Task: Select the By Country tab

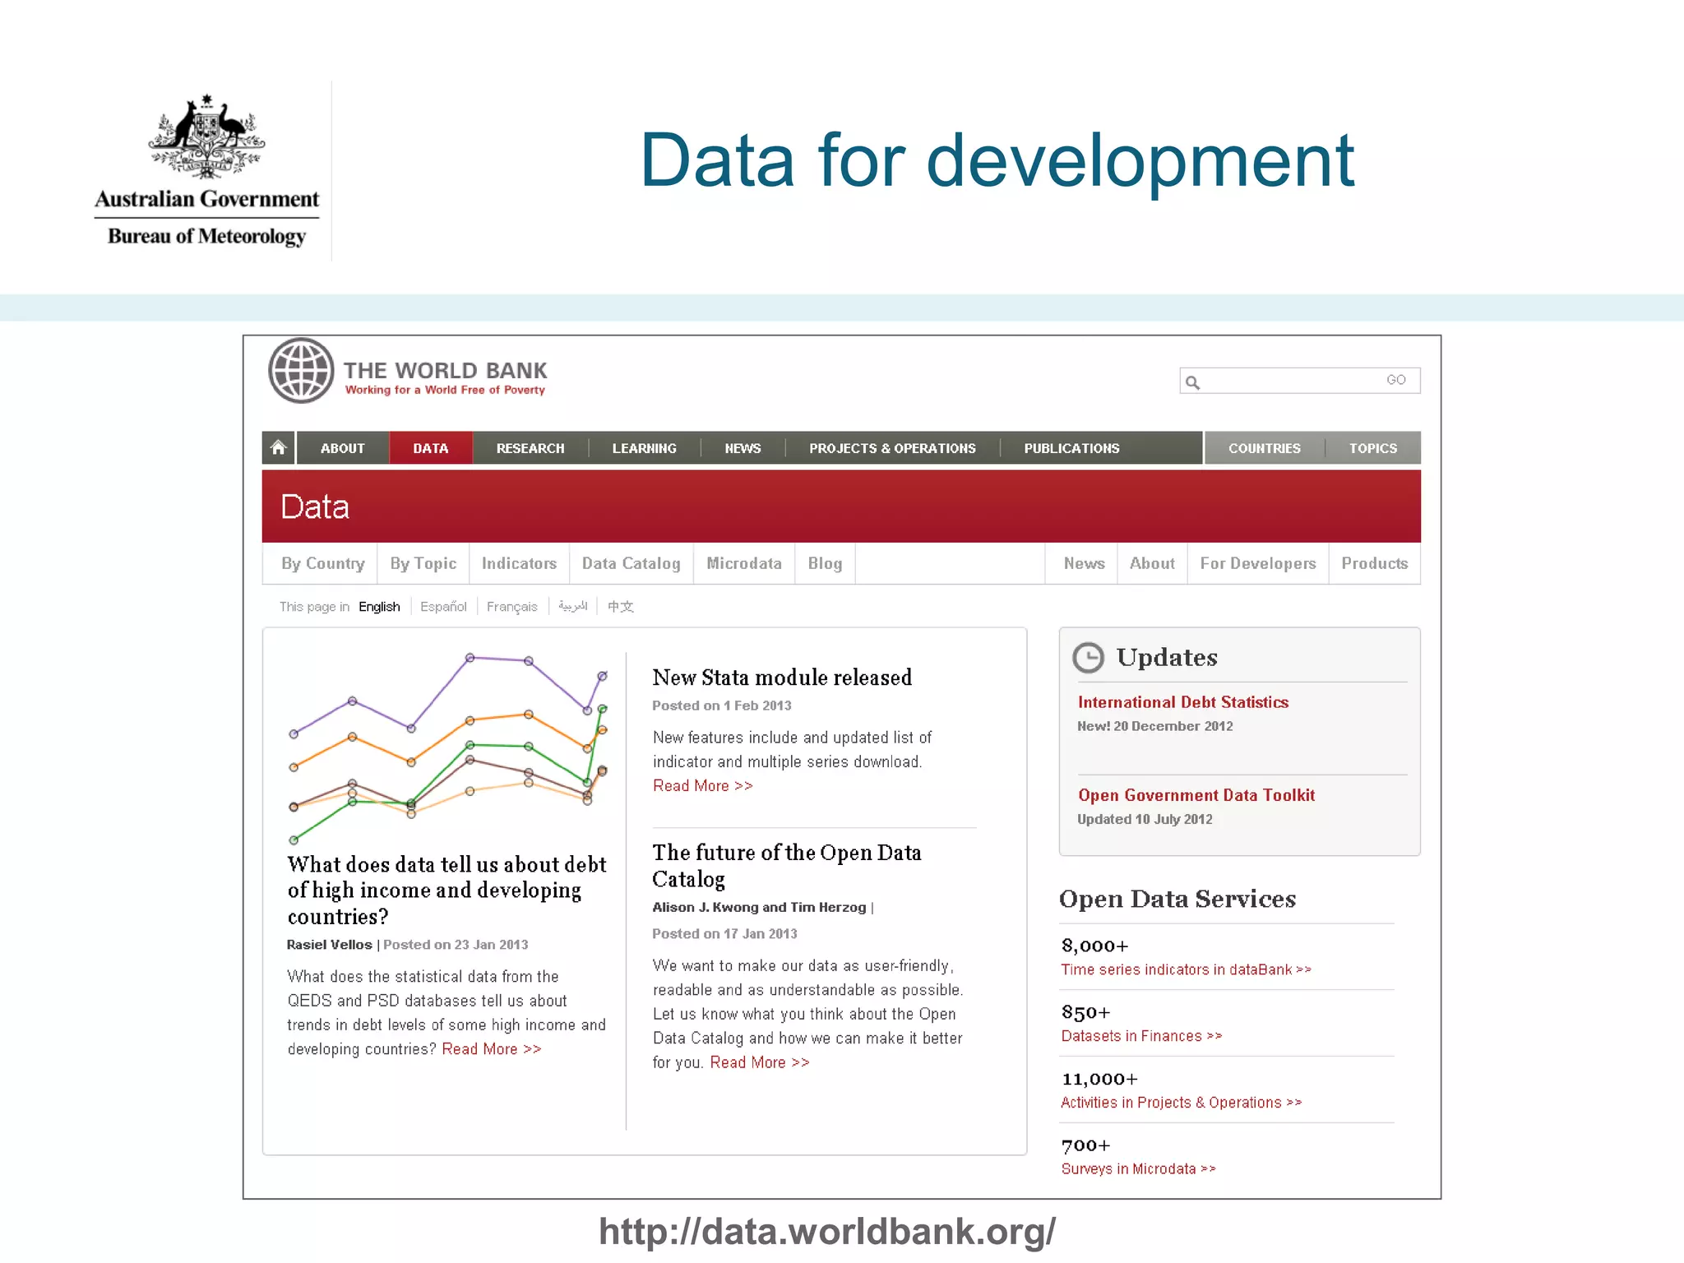Action: coord(323,563)
